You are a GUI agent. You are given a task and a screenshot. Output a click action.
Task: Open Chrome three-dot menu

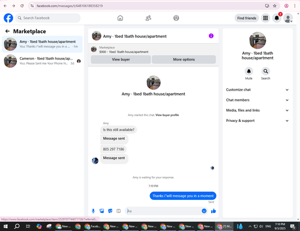tap(295, 6)
